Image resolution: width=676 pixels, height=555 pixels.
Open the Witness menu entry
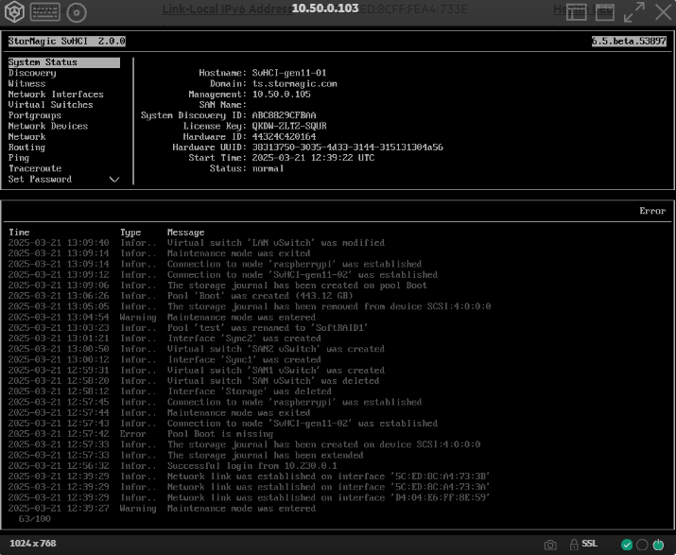[26, 83]
